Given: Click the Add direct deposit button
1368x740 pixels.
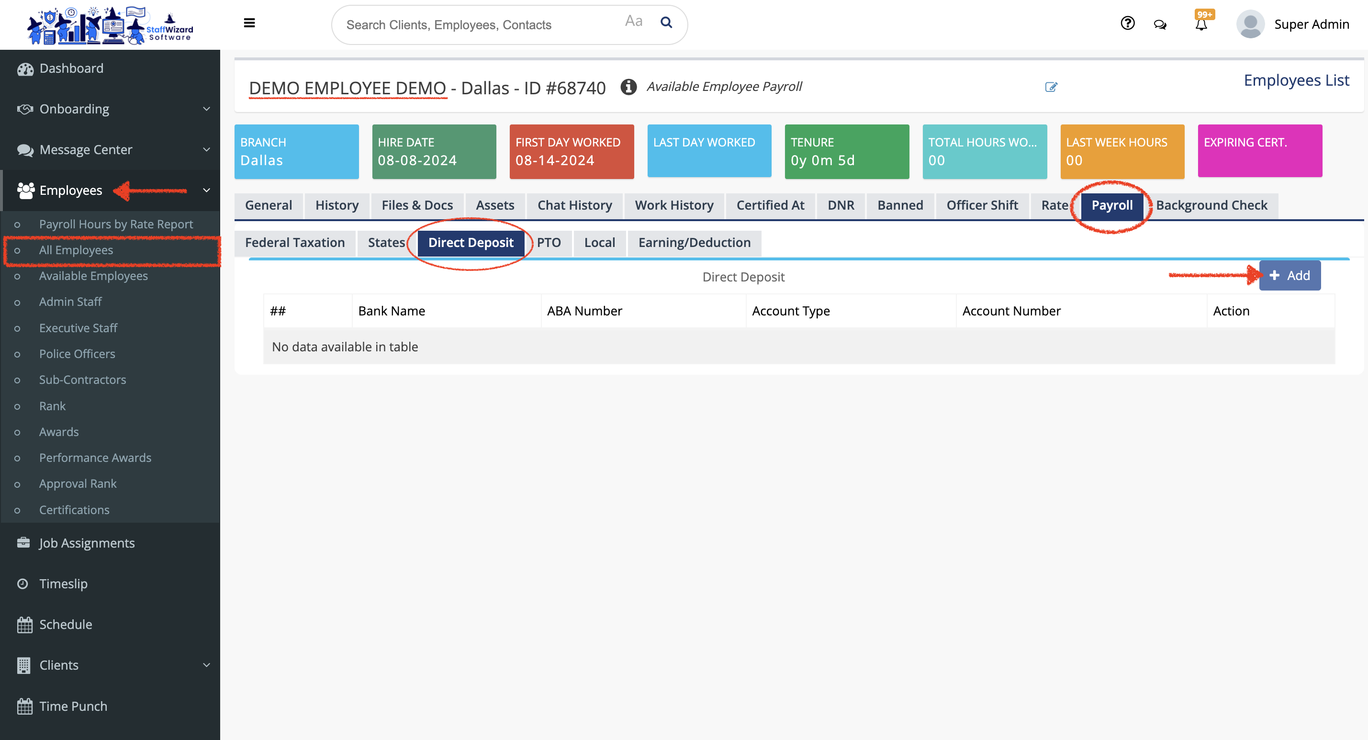Looking at the screenshot, I should [1290, 275].
